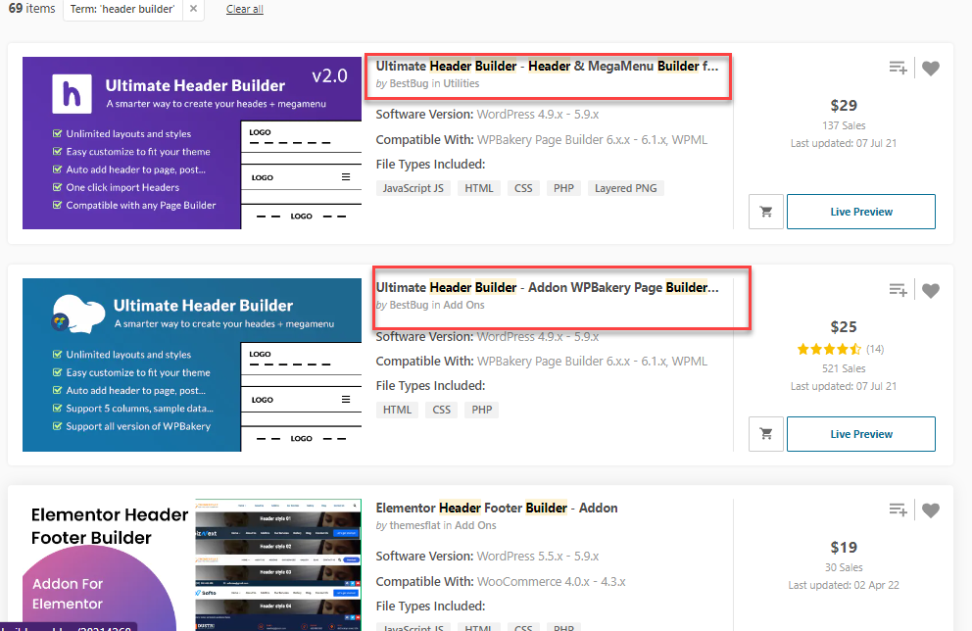The width and height of the screenshot is (972, 631).
Task: Favorite the $25 WPBakery addon item
Action: (x=931, y=289)
